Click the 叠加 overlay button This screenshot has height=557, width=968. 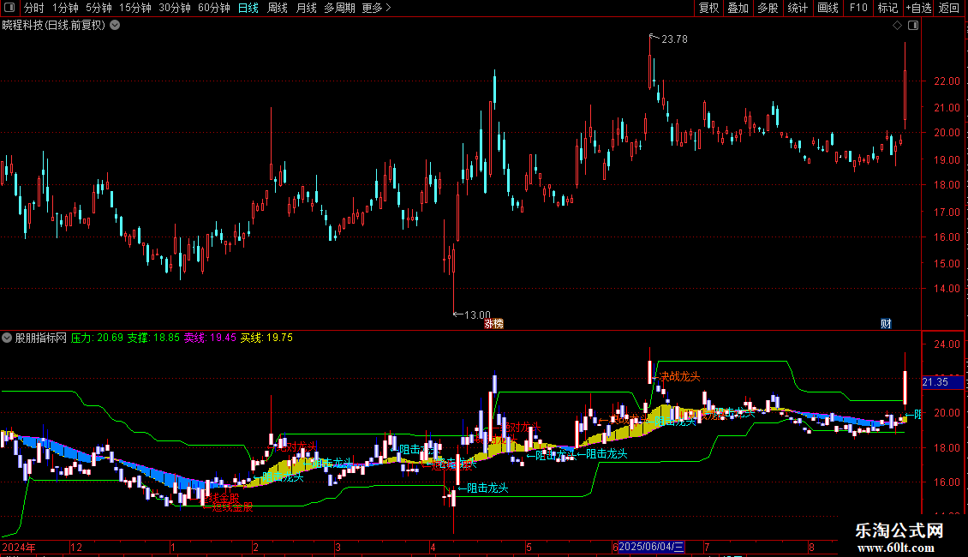tap(738, 8)
